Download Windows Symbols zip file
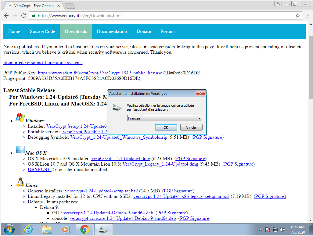Viewport: 313px width, 236px height. click(x=119, y=137)
